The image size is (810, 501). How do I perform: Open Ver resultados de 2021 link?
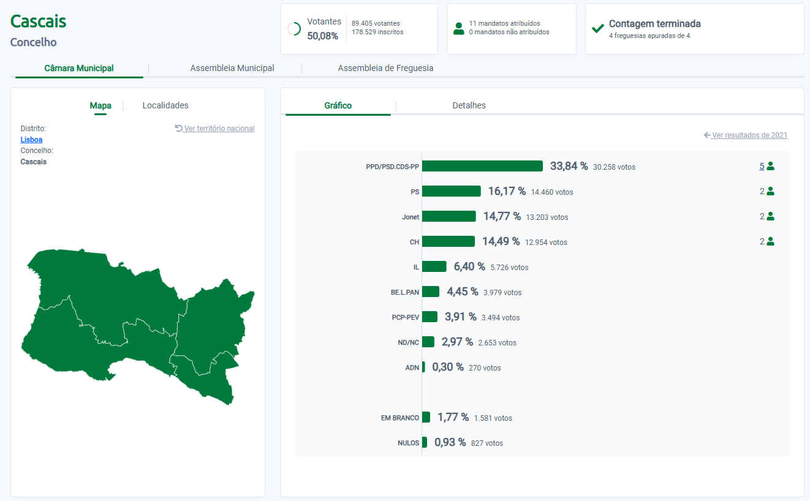[x=749, y=135]
